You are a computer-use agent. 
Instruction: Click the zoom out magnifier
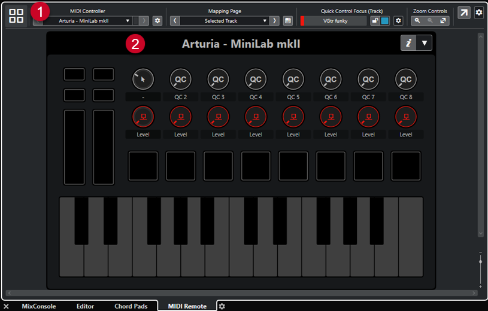point(429,21)
